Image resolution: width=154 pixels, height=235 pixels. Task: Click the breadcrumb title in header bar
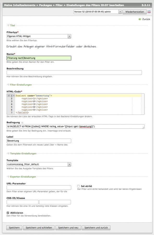tap(64, 5)
